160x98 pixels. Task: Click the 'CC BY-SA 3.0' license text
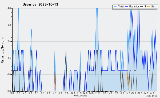coord(152,96)
